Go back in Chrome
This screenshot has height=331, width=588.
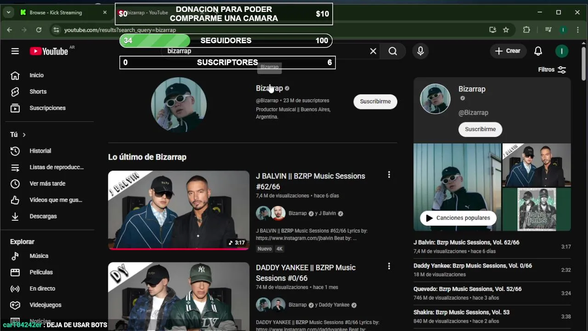tap(10, 30)
